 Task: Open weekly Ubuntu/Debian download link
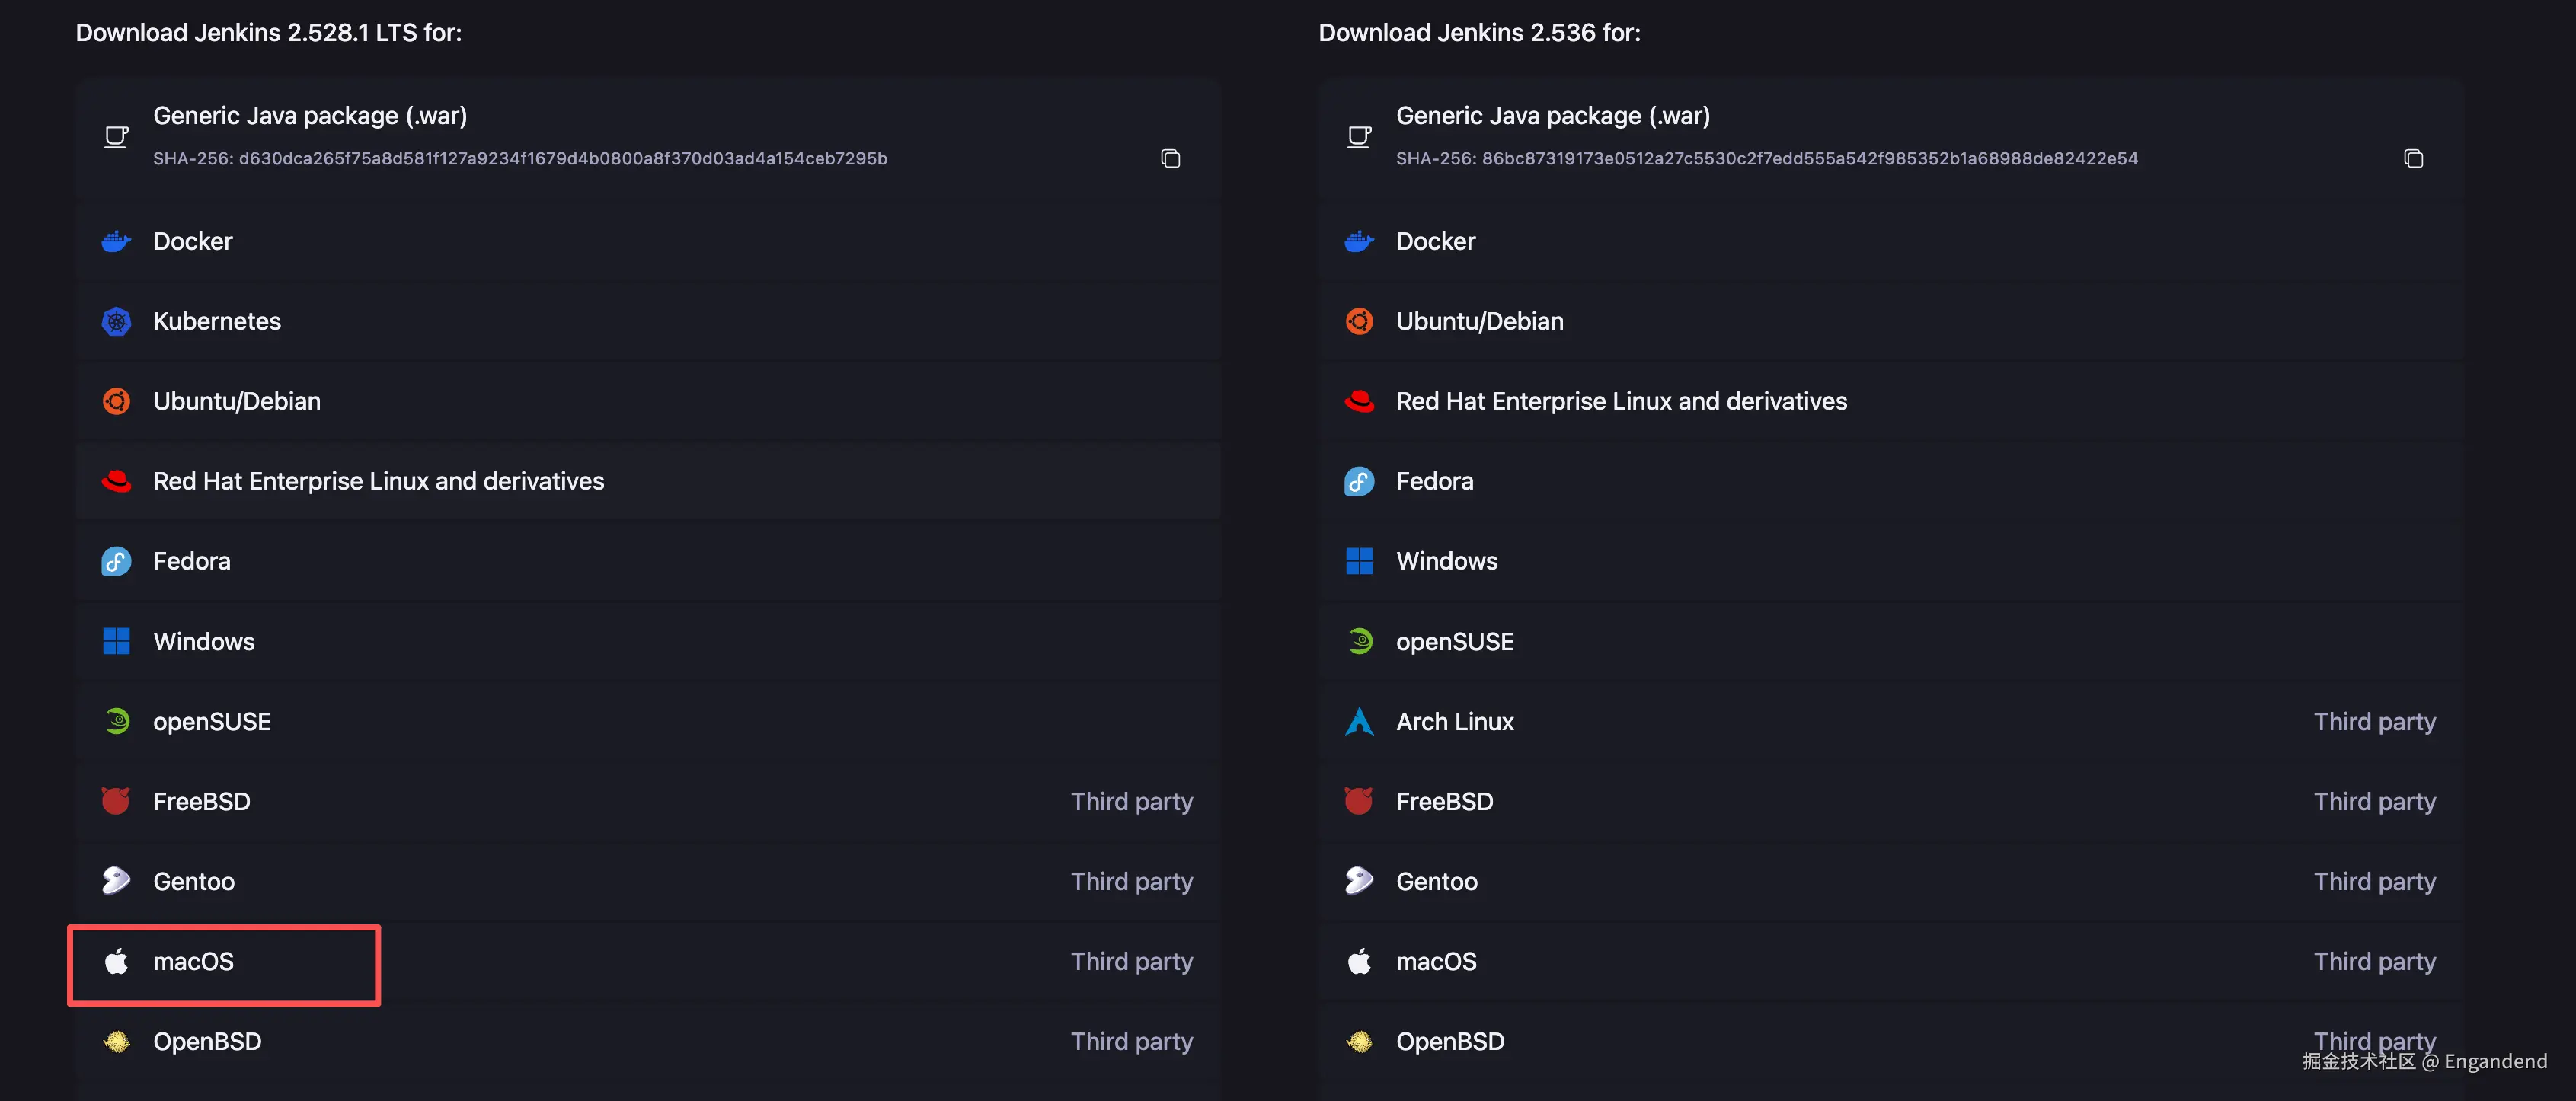coord(1479,321)
